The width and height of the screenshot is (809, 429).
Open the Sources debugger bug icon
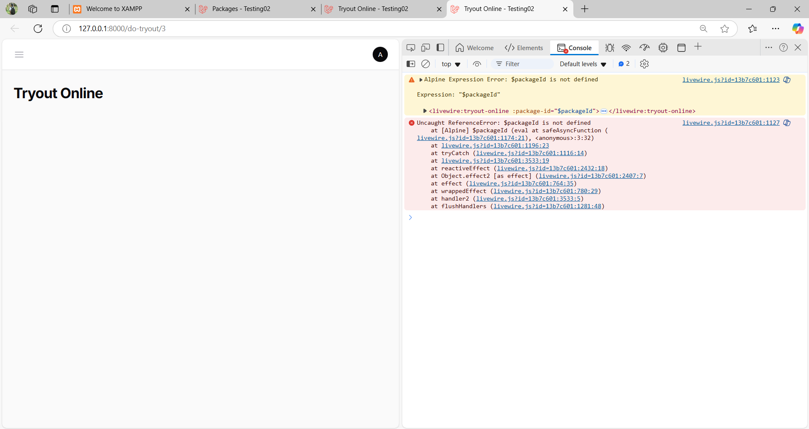[x=610, y=48]
